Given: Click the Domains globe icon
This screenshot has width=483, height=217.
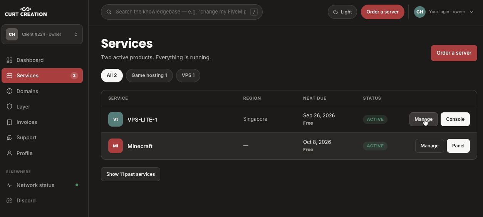Looking at the screenshot, I should coord(10,91).
